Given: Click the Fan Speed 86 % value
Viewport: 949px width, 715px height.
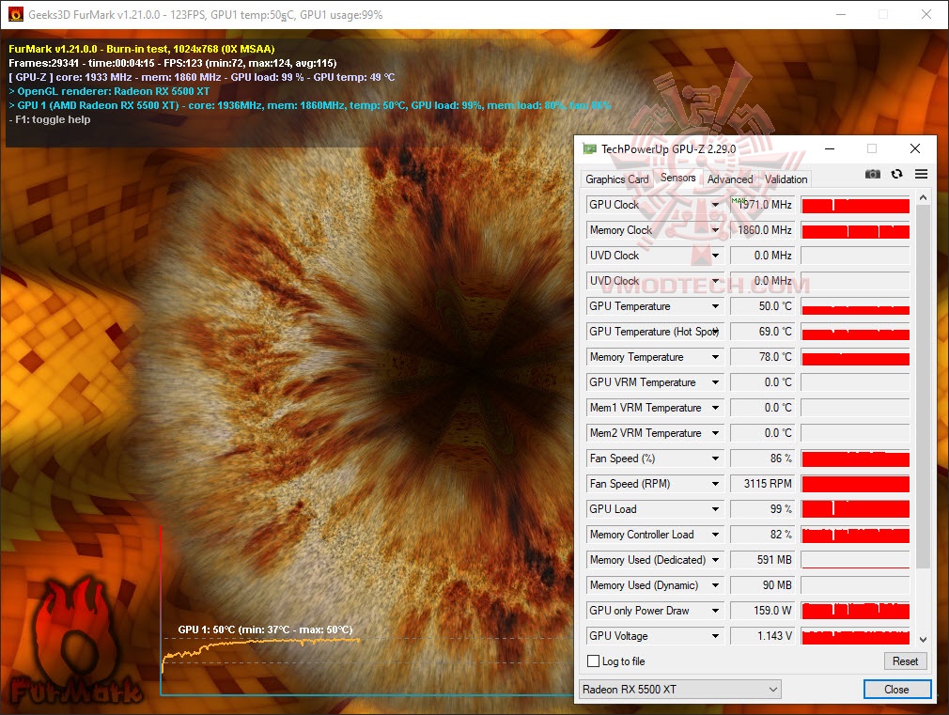Looking at the screenshot, I should [763, 459].
